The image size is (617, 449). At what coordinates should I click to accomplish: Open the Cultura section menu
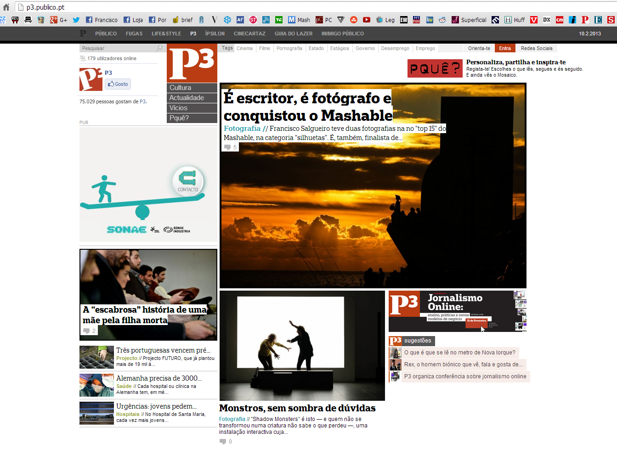(192, 88)
